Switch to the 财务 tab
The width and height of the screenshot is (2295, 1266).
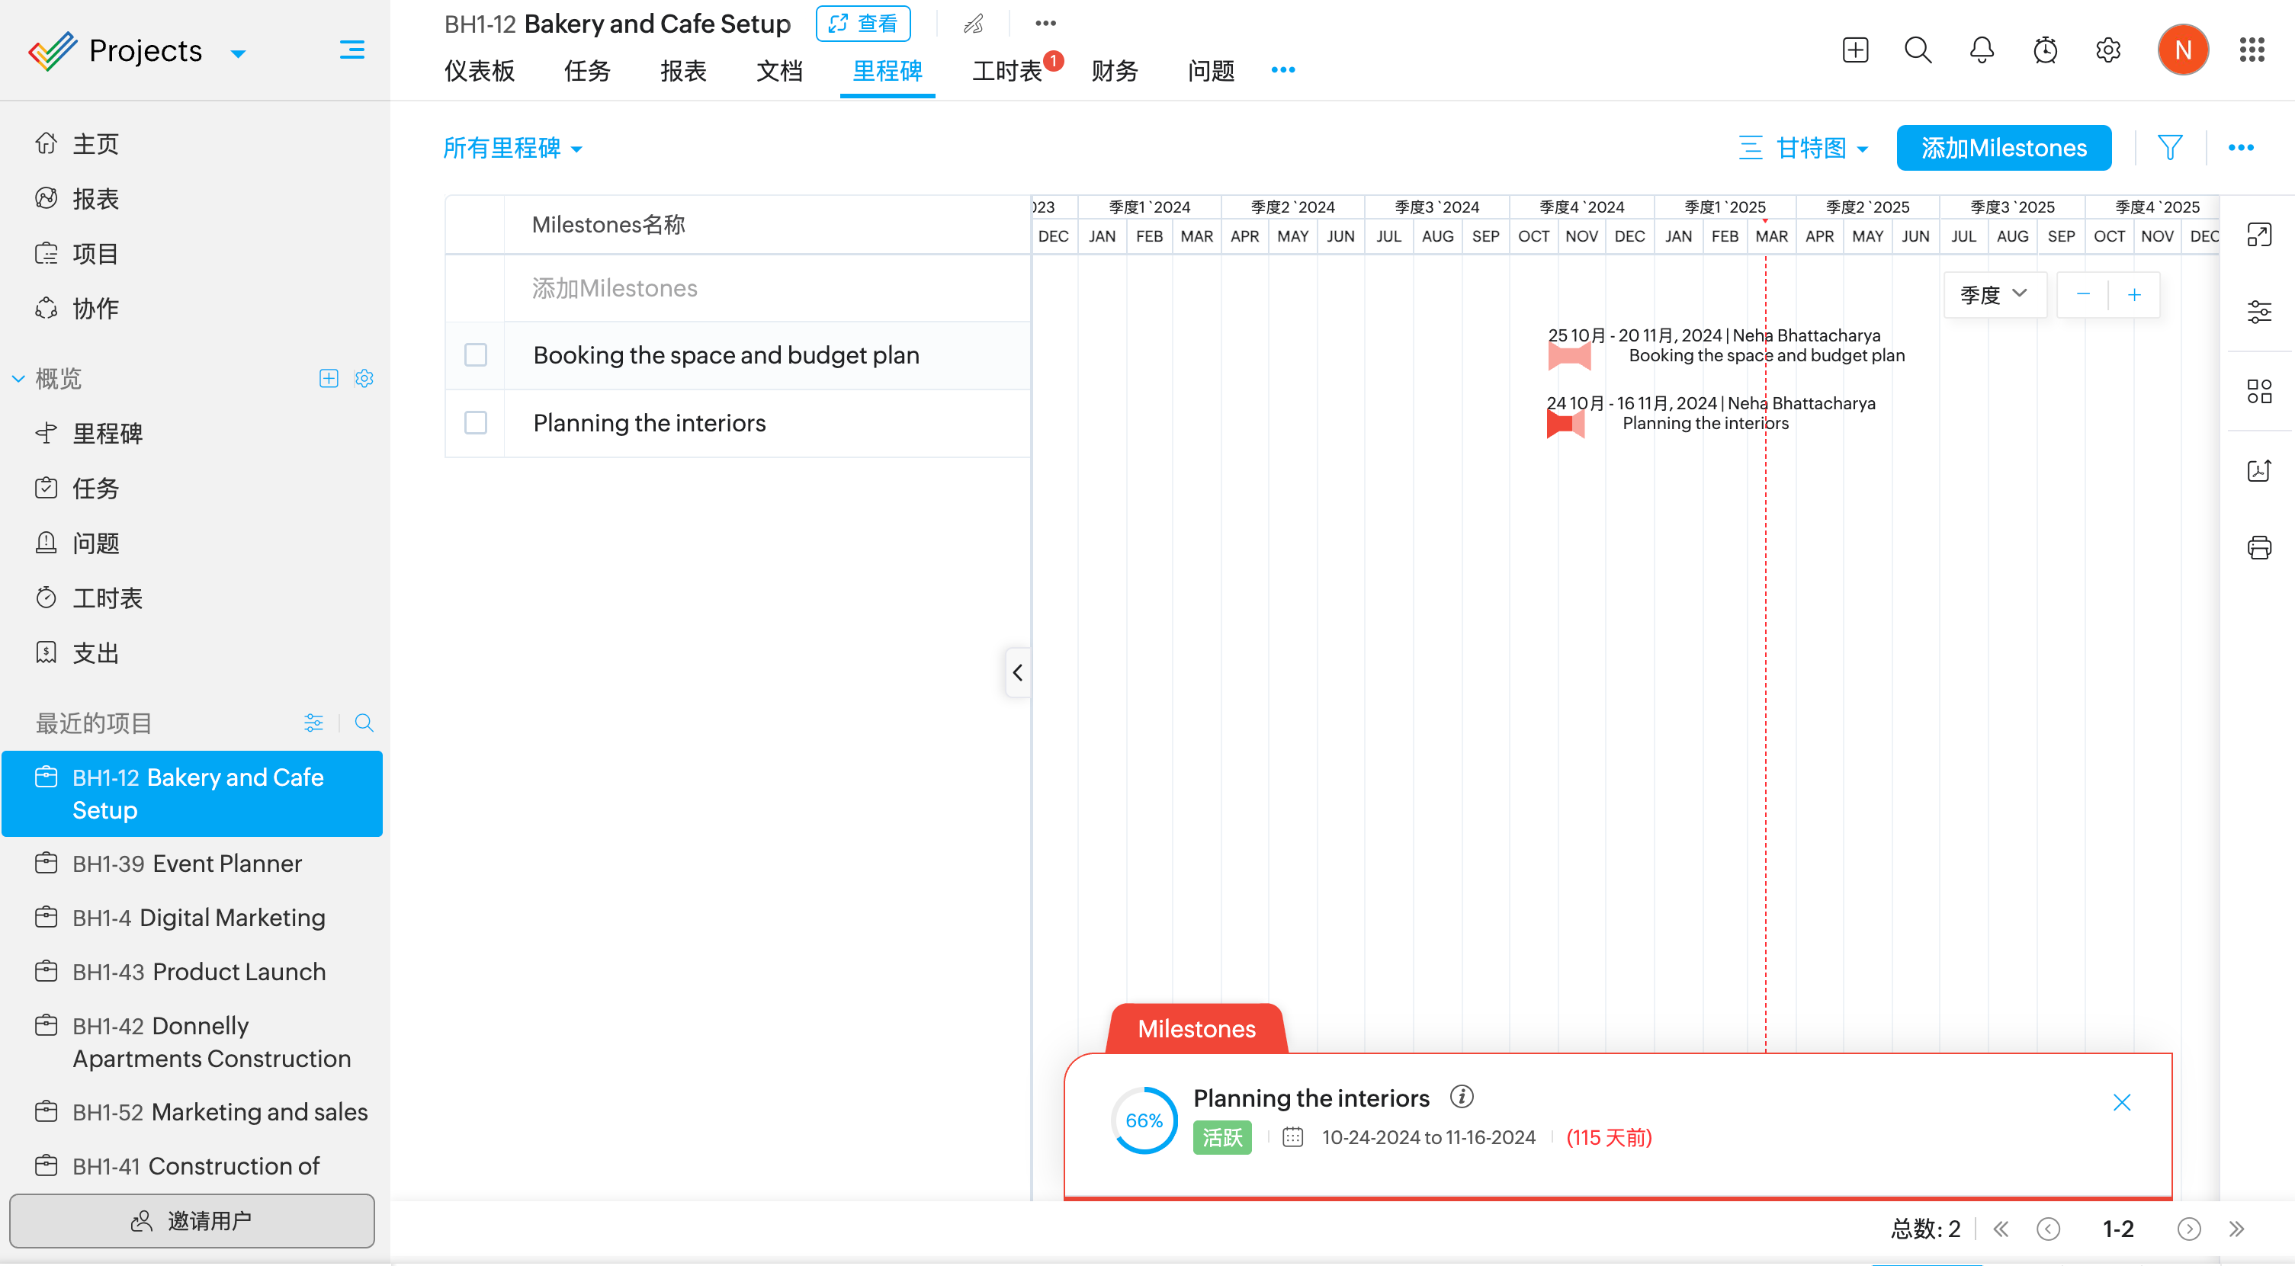[x=1115, y=71]
